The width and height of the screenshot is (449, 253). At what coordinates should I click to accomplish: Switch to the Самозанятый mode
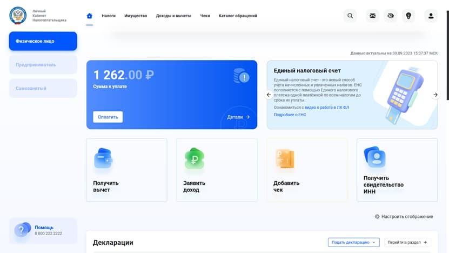(43, 88)
